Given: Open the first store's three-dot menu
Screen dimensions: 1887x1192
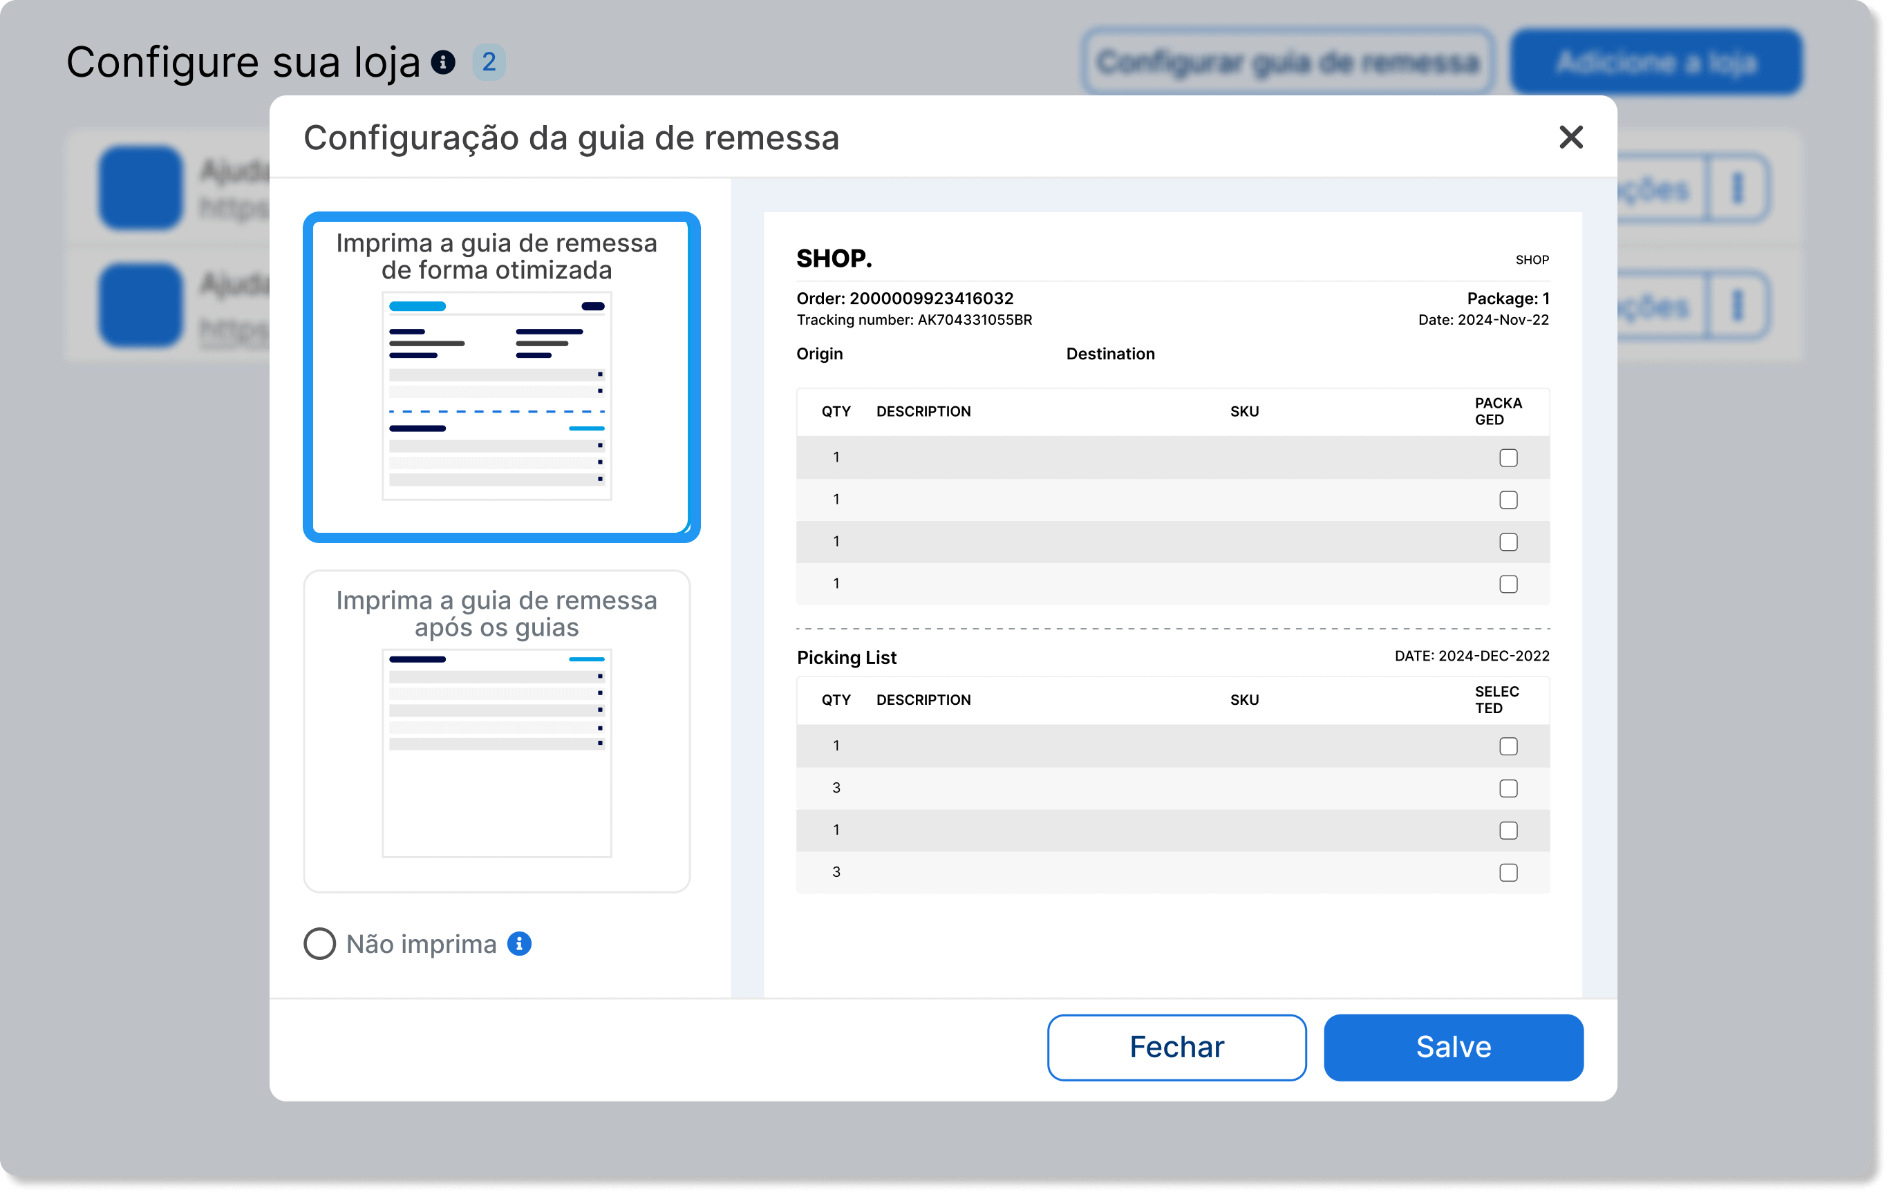Looking at the screenshot, I should (1737, 188).
